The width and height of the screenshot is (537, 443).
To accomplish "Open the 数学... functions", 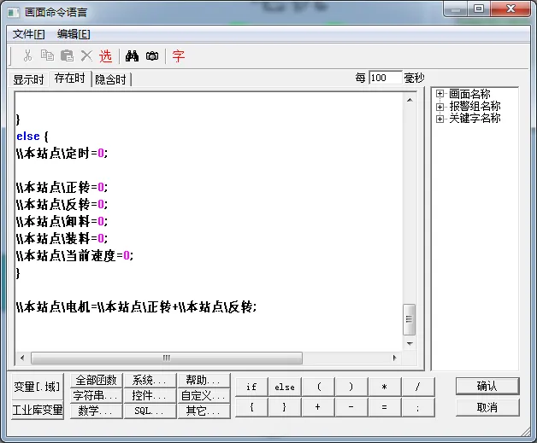I will (97, 411).
